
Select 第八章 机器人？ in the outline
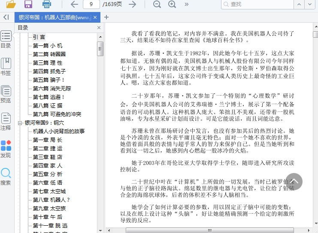pos(51,200)
